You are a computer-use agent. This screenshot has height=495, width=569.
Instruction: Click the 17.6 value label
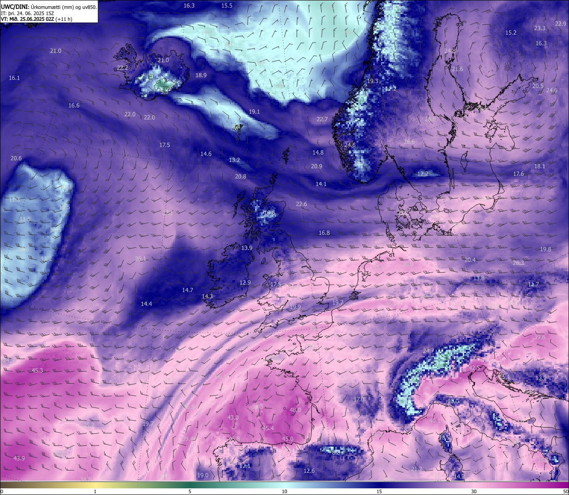tap(518, 174)
